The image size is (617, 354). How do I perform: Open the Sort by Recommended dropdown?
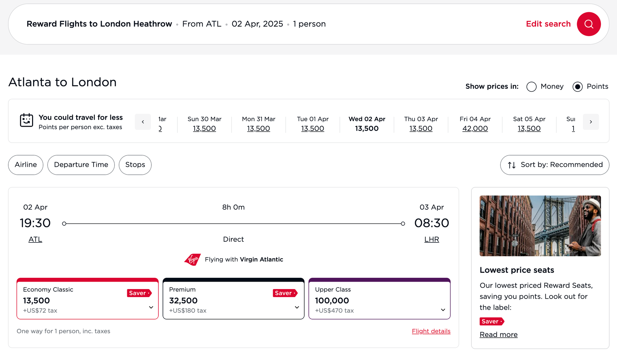(554, 165)
